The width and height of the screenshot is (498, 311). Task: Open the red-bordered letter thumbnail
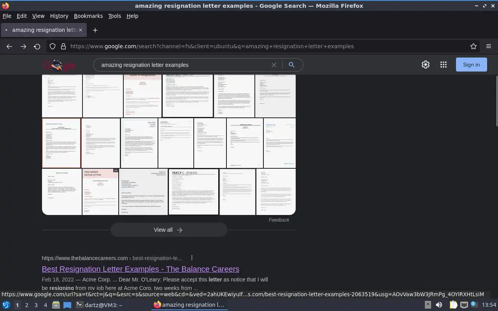click(61, 143)
